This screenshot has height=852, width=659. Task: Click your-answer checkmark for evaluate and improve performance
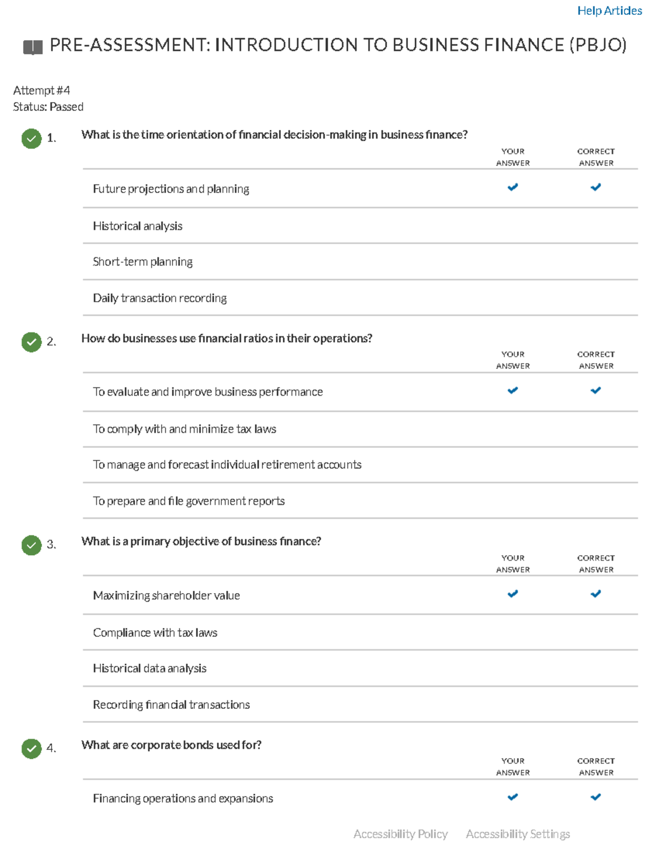(x=512, y=391)
